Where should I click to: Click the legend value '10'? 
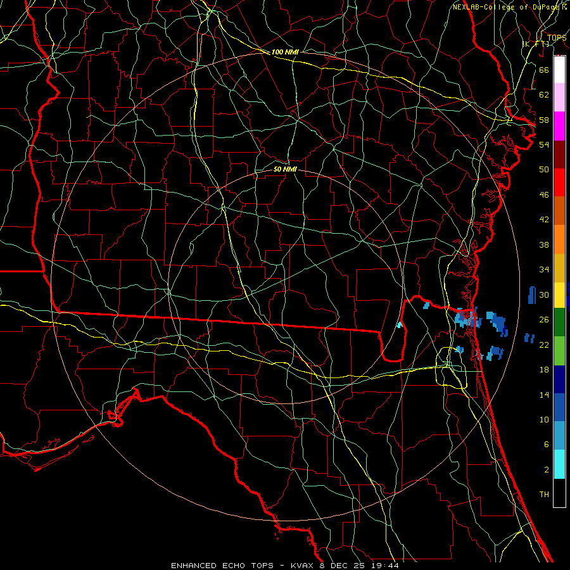click(x=544, y=420)
